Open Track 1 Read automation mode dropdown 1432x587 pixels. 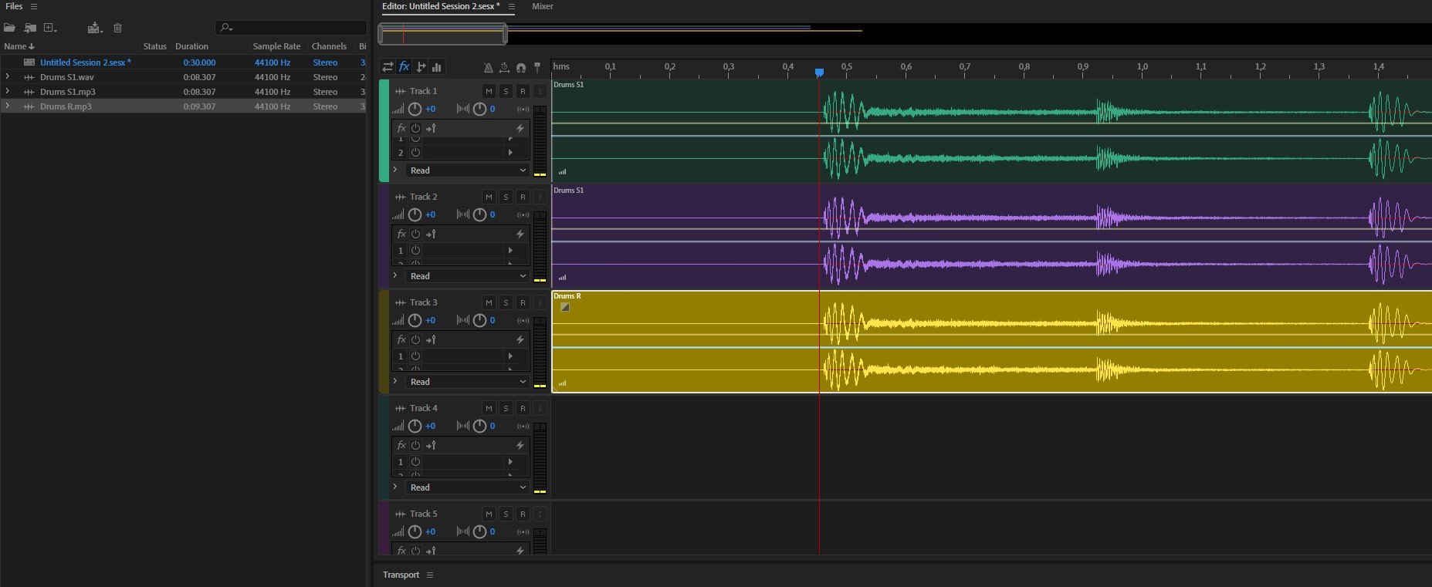click(x=466, y=170)
